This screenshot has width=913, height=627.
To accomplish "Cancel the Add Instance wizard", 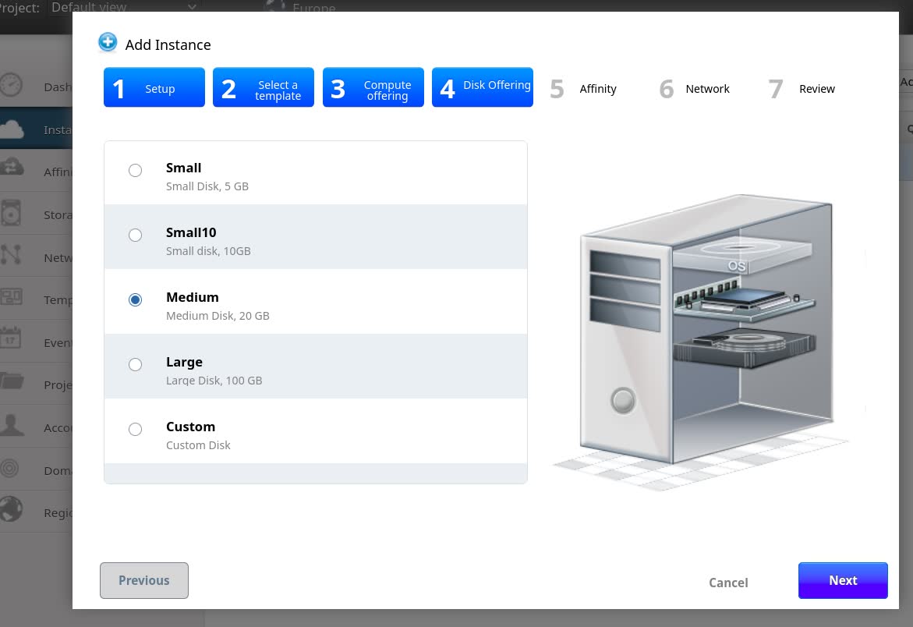I will point(727,583).
